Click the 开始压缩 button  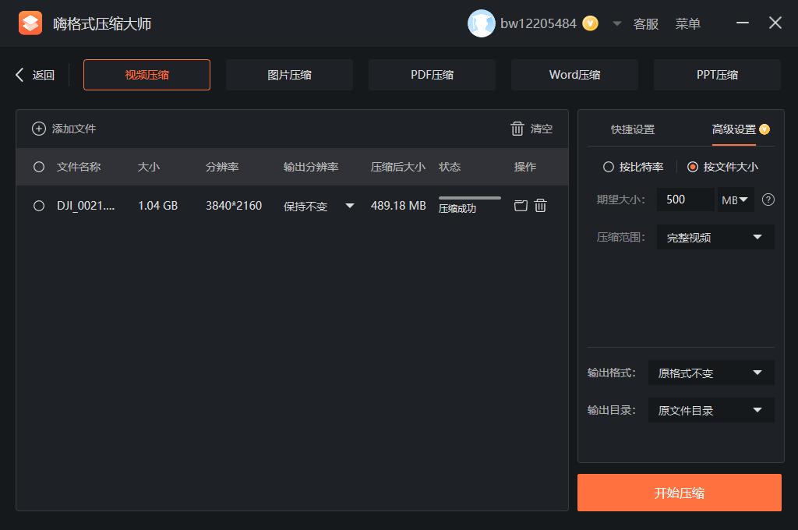pos(679,493)
